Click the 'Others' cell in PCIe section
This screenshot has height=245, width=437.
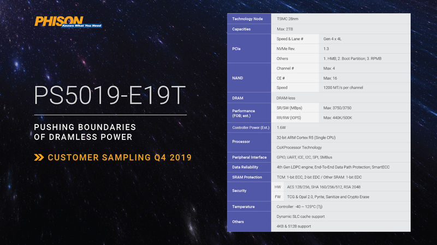point(295,59)
